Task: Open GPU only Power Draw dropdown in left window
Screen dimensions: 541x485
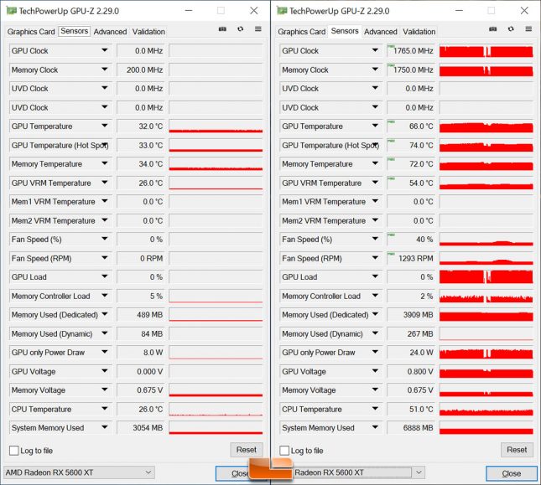Action: (105, 352)
